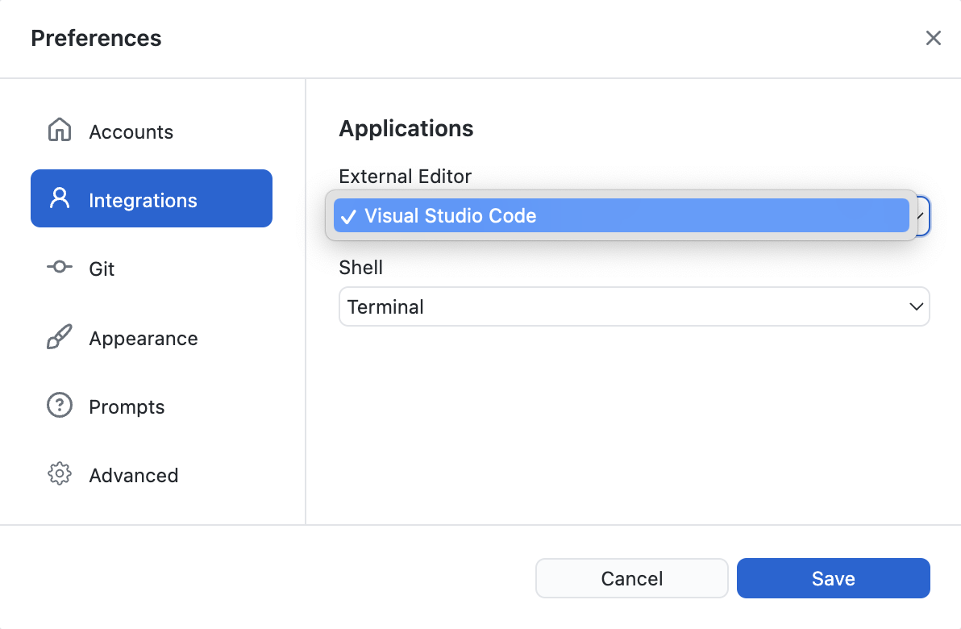Cancel the preferences changes
Viewport: 961px width, 629px height.
(x=632, y=578)
